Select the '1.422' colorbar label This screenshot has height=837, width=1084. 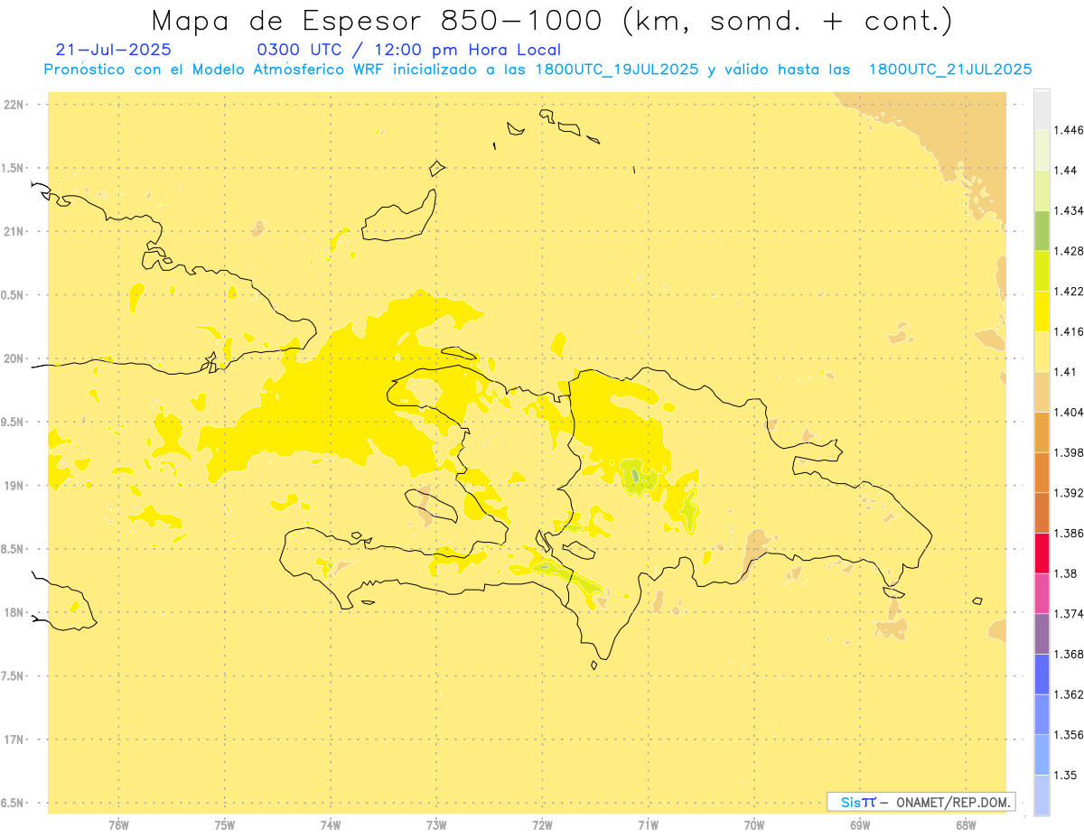coord(1069,292)
